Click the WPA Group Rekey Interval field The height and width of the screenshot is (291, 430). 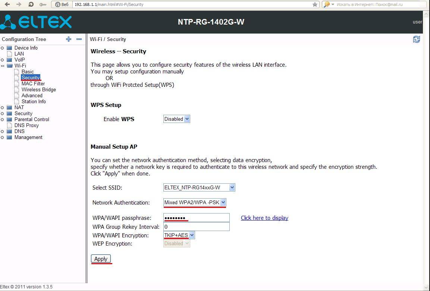tap(196, 227)
